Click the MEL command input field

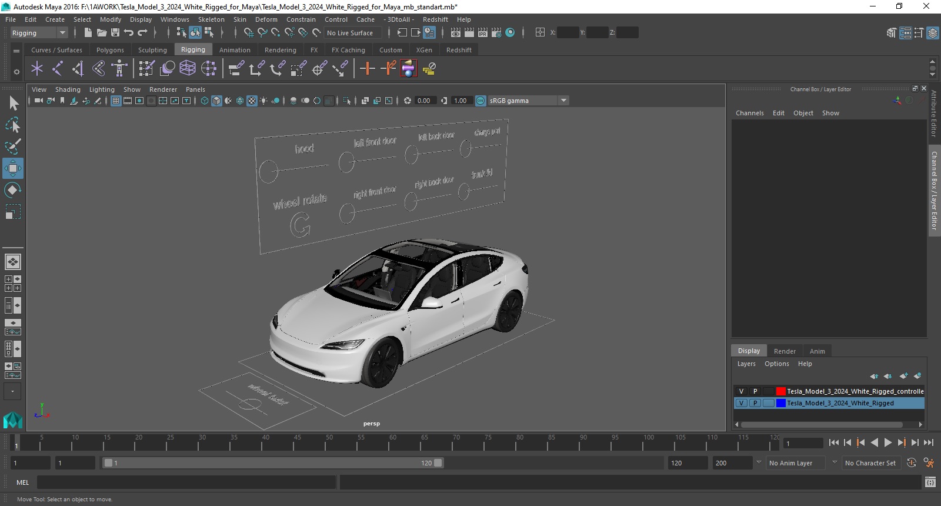pyautogui.click(x=186, y=482)
